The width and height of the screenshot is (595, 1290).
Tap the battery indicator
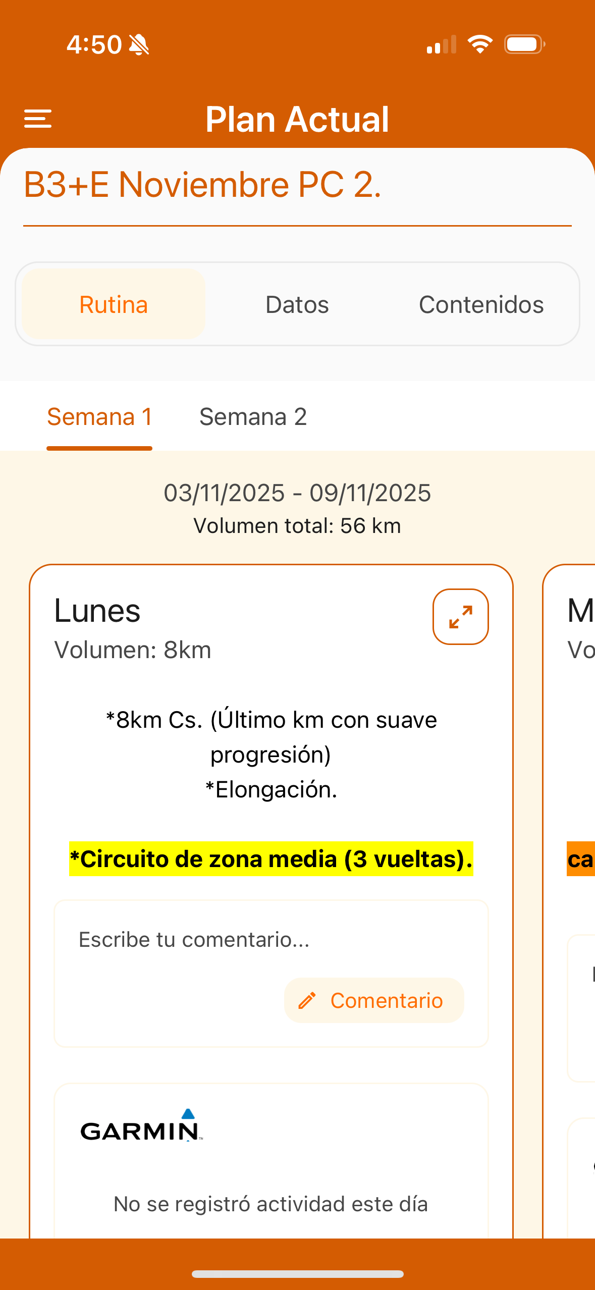click(x=522, y=44)
